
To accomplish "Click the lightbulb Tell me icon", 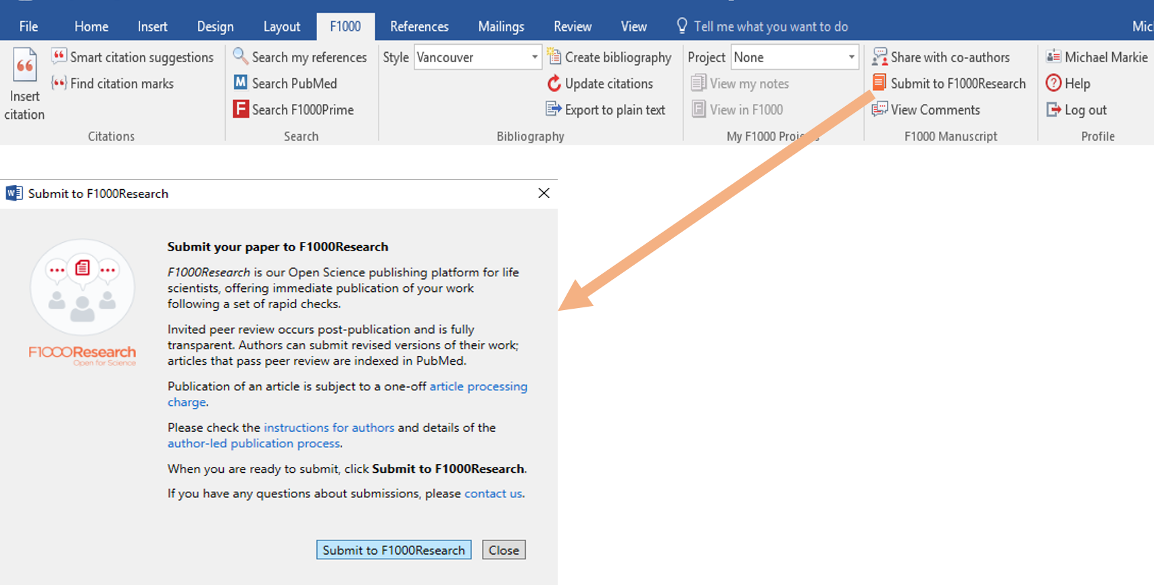I will [682, 26].
